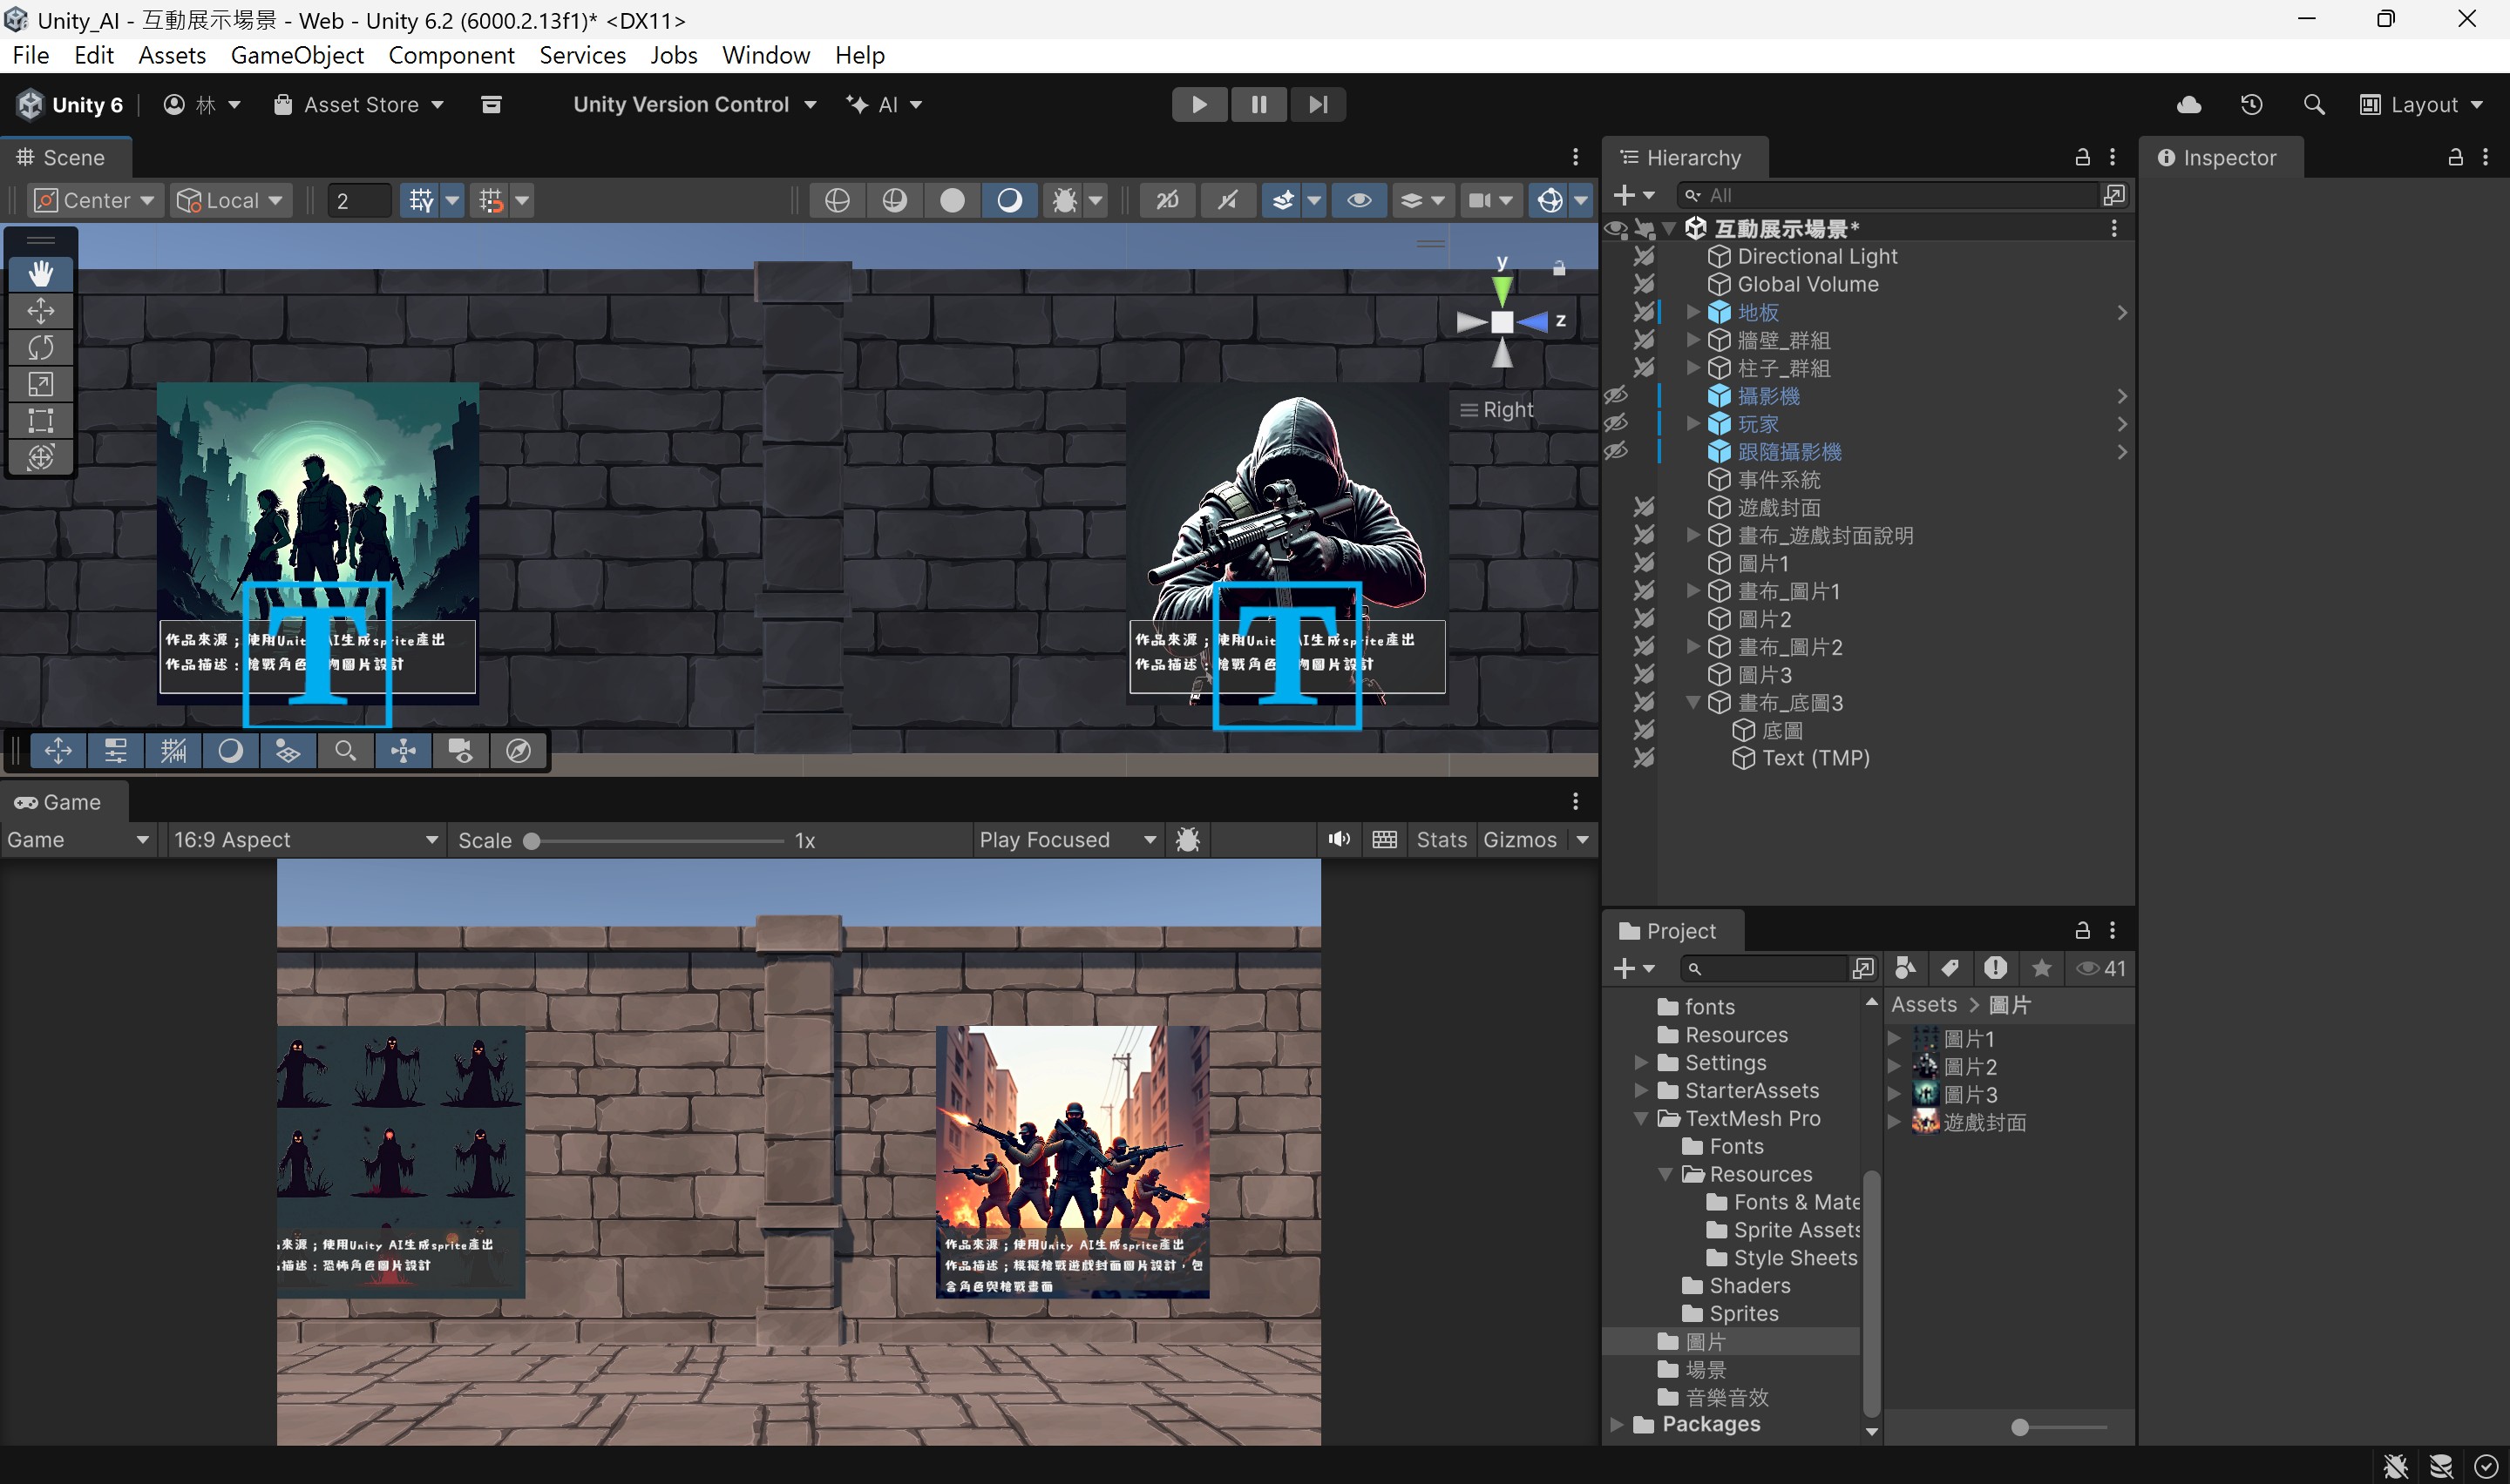
Task: Open Undo History icon
Action: [2251, 104]
